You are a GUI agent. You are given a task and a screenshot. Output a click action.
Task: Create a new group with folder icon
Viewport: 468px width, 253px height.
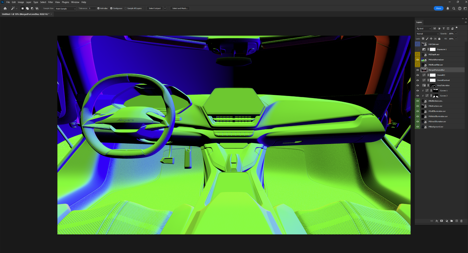tap(452, 221)
